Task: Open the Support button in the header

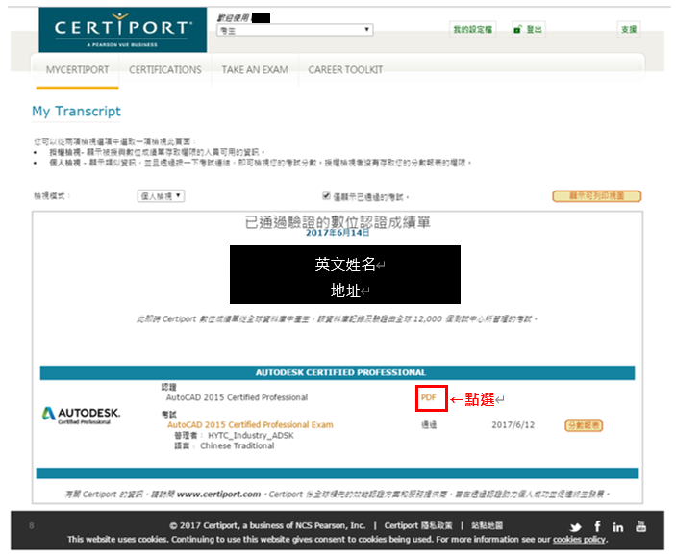Action: (x=629, y=29)
